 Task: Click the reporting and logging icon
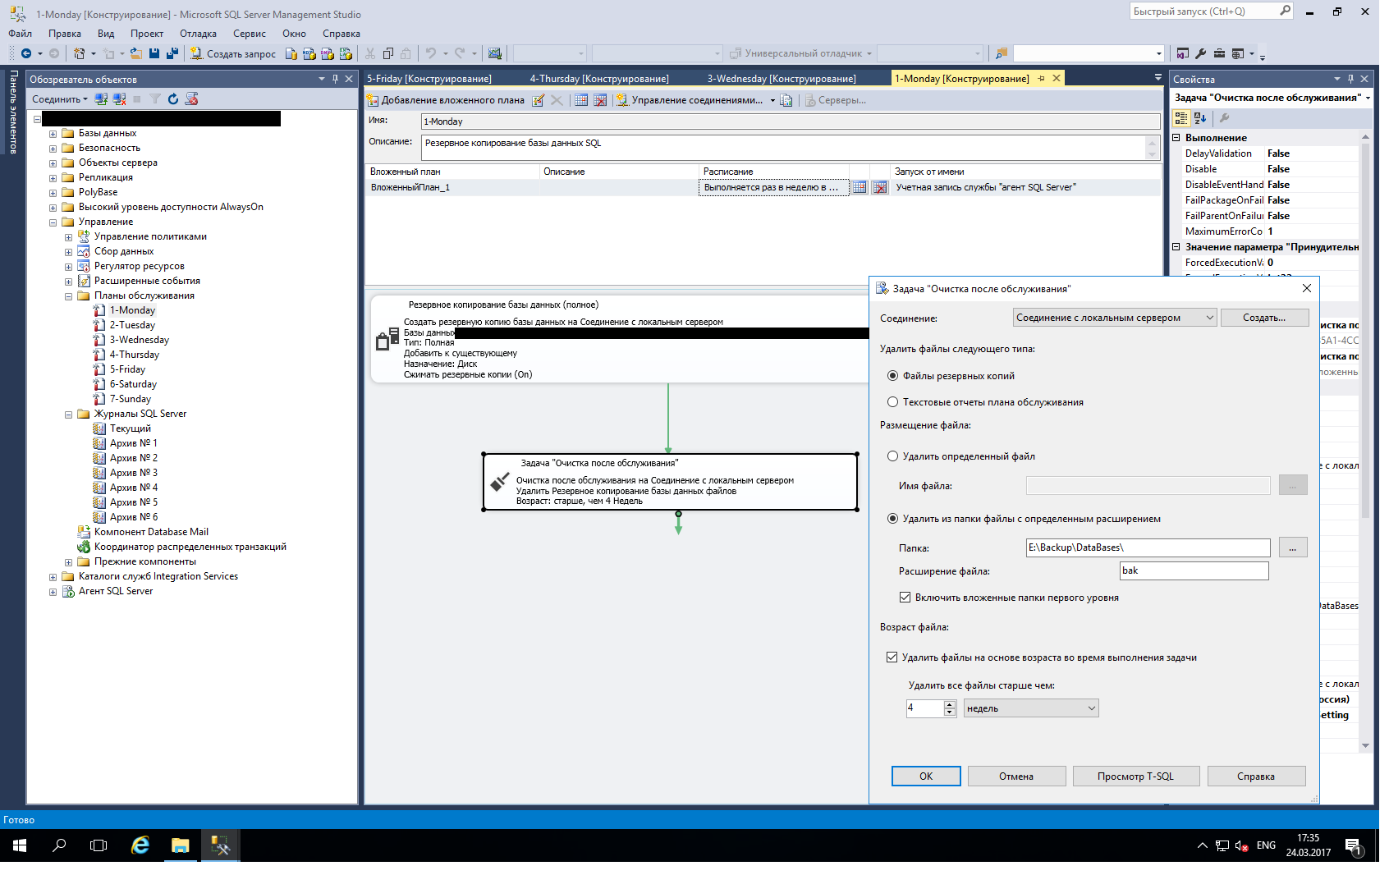click(786, 100)
